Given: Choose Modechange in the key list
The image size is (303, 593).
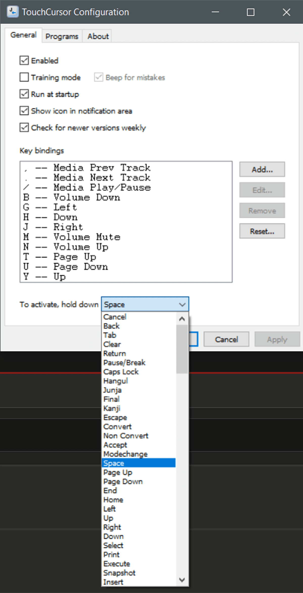Looking at the screenshot, I should [139, 454].
